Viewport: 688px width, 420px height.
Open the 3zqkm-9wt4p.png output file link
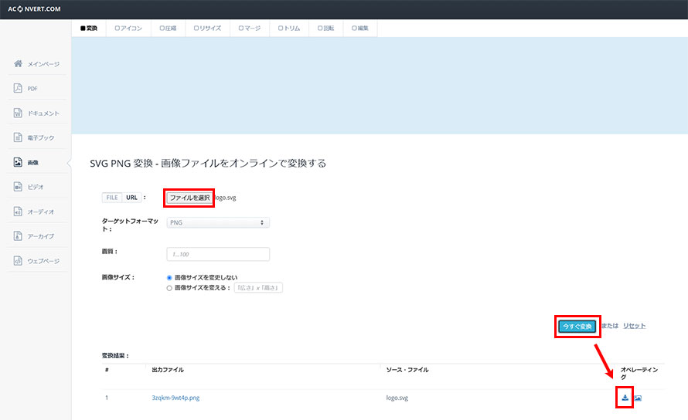(175, 398)
